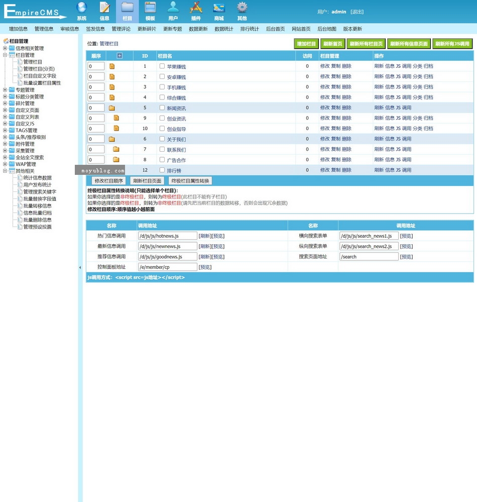Click the folder icon in 关于我们 row

pyautogui.click(x=111, y=139)
